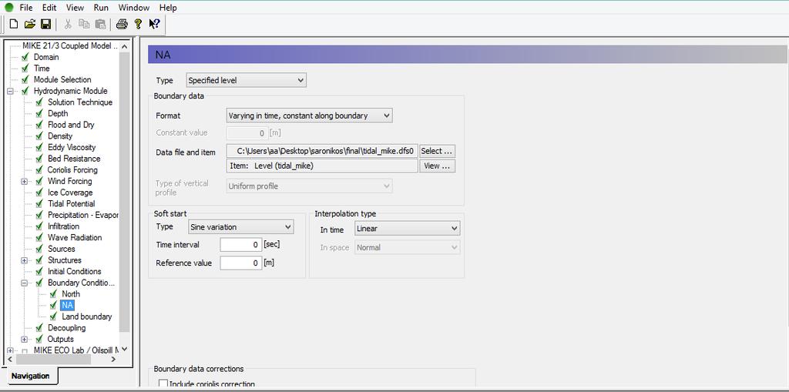The image size is (789, 392).
Task: Click the data file path field
Action: (x=322, y=151)
